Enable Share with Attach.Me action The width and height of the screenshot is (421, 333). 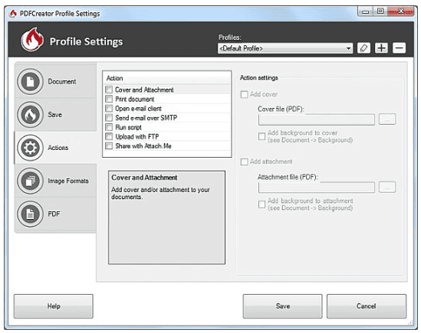tap(109, 146)
